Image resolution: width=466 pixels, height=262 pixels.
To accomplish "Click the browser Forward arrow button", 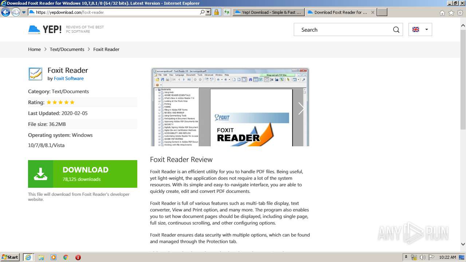I will [16, 12].
